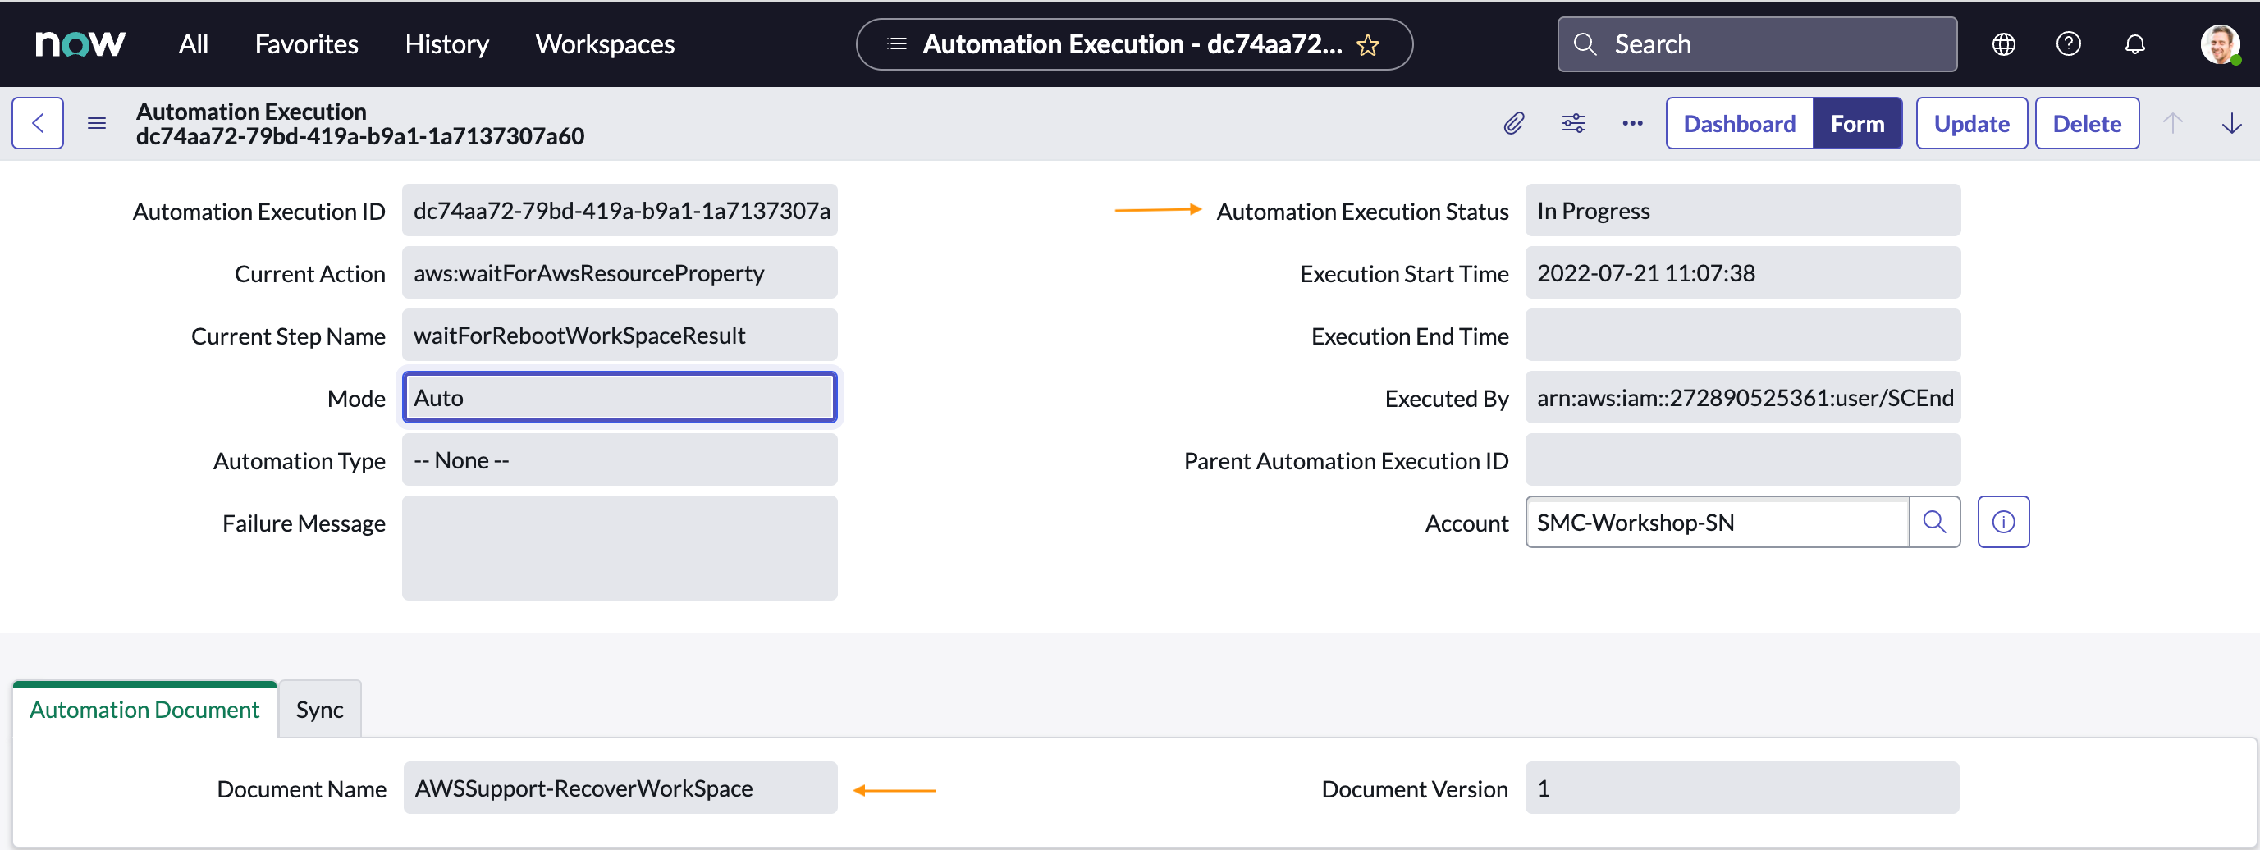Screen dimensions: 2260x850
Task: Star the Automation Execution record as favorite
Action: click(x=1368, y=45)
